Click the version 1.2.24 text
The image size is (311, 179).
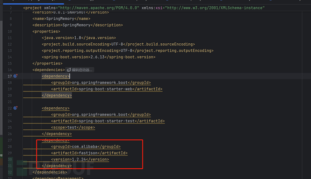[x=80, y=159]
